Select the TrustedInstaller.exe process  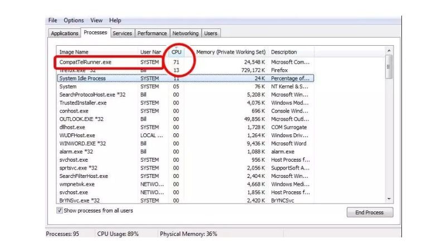pos(186,103)
